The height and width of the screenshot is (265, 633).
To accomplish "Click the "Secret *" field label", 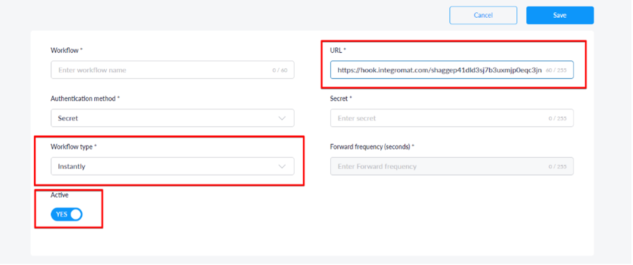I will pos(341,98).
